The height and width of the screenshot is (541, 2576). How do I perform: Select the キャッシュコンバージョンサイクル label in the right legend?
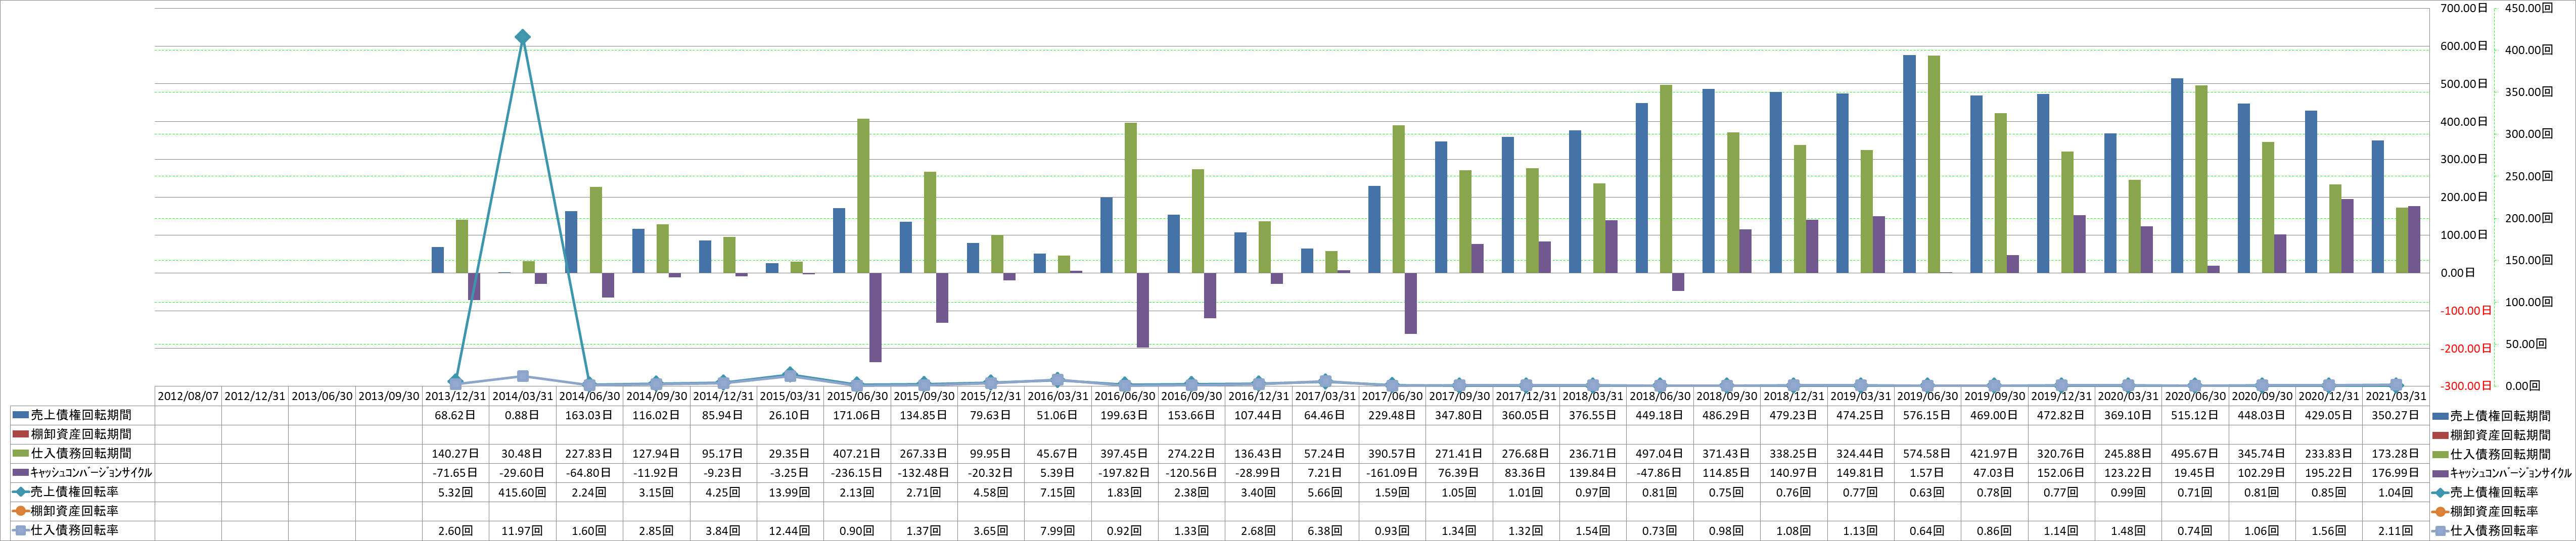[x=2510, y=473]
